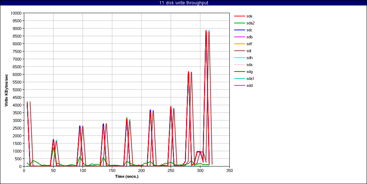Click the 'Time (secs.)' axis label
The image size is (367, 184).
pyautogui.click(x=127, y=176)
